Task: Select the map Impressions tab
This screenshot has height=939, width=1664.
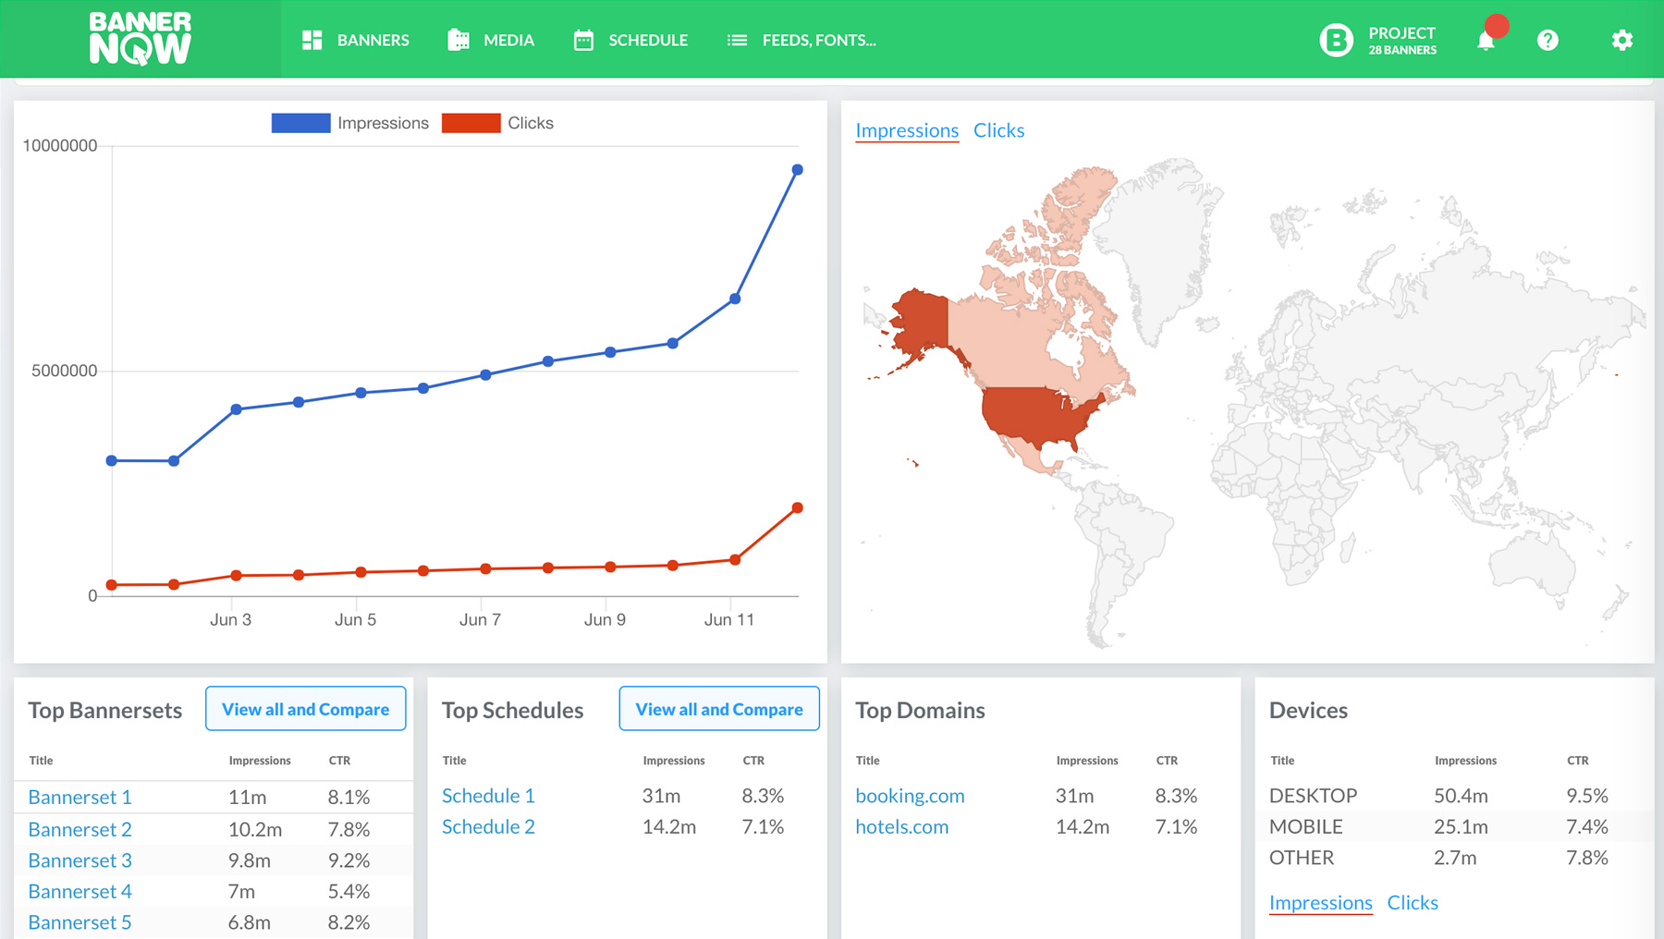Action: (x=907, y=130)
